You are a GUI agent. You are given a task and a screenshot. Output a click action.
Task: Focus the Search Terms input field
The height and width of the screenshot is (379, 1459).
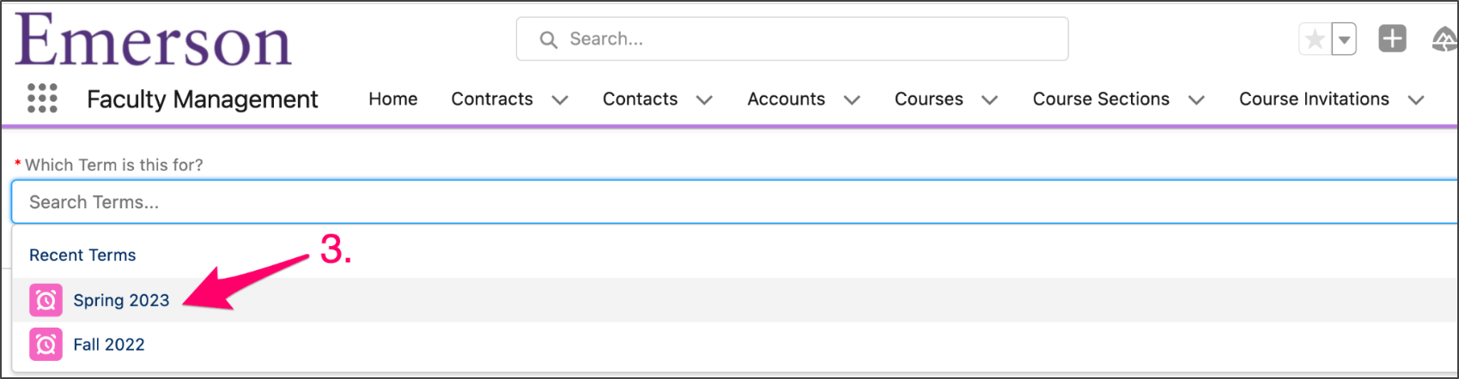click(x=734, y=202)
